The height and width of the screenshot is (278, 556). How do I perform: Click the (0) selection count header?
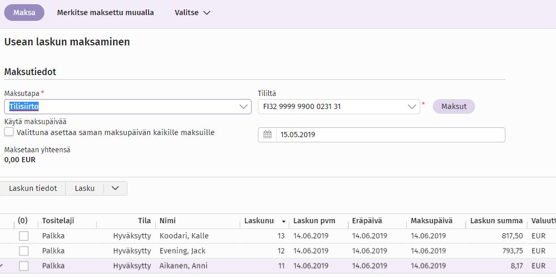click(22, 221)
